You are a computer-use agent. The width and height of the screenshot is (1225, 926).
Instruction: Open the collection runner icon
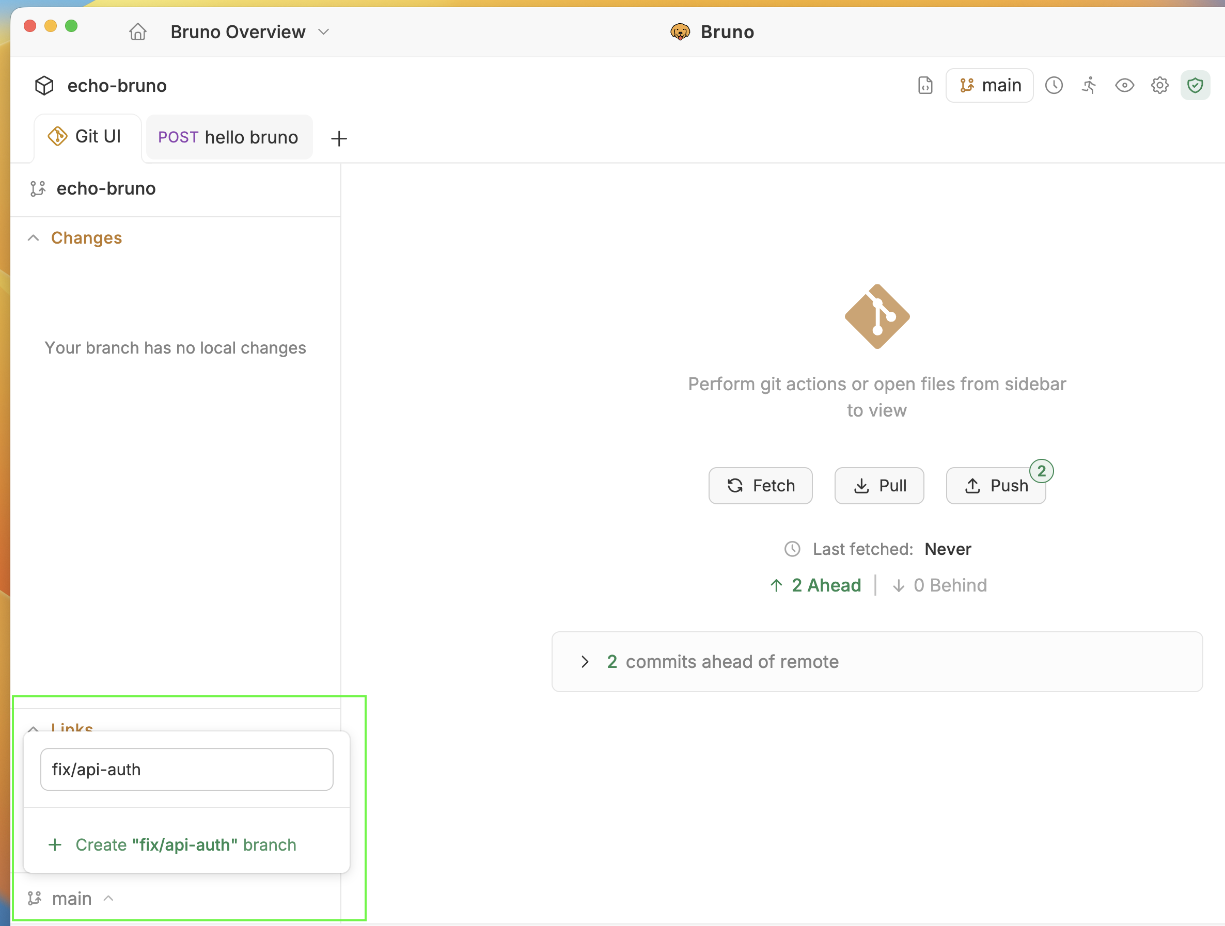point(1089,85)
